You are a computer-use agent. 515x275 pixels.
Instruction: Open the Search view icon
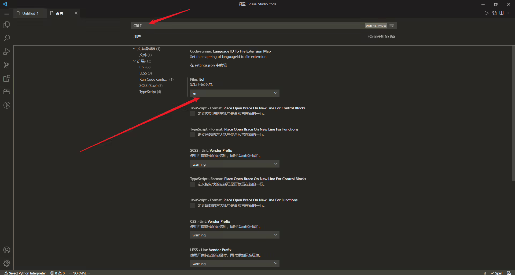coord(7,38)
